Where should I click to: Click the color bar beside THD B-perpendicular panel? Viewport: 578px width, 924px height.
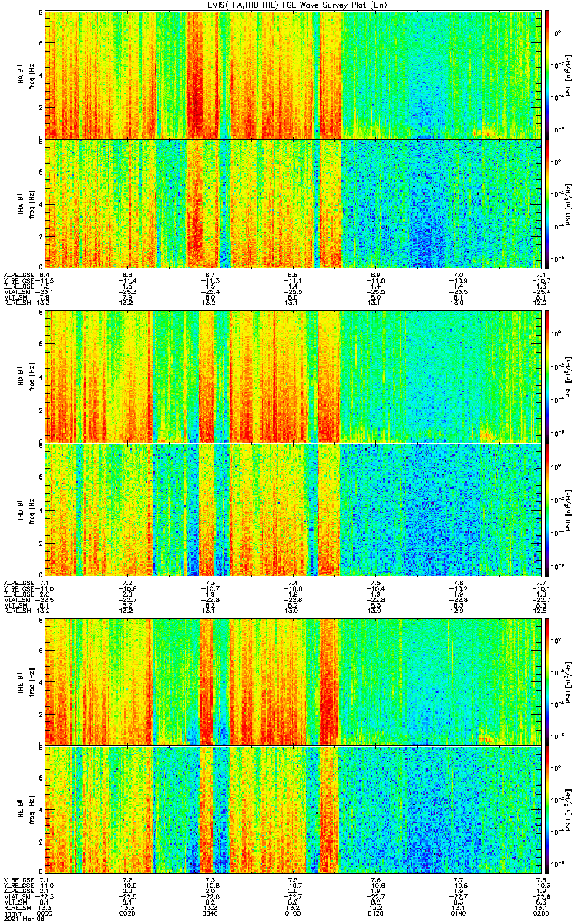(547, 377)
